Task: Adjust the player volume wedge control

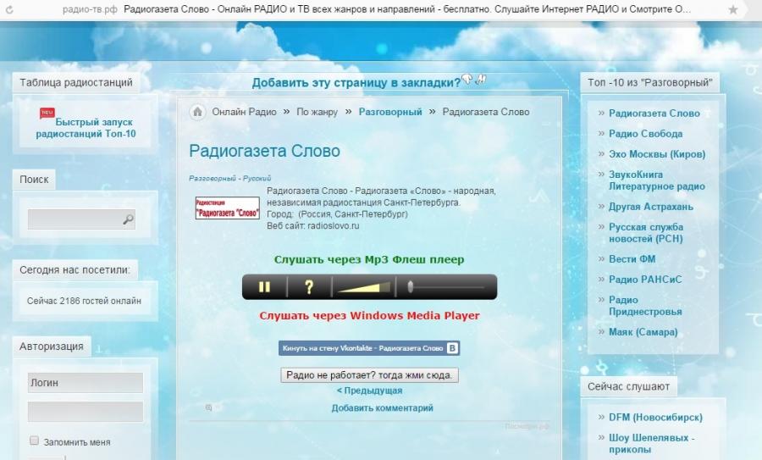Action: pyautogui.click(x=362, y=287)
